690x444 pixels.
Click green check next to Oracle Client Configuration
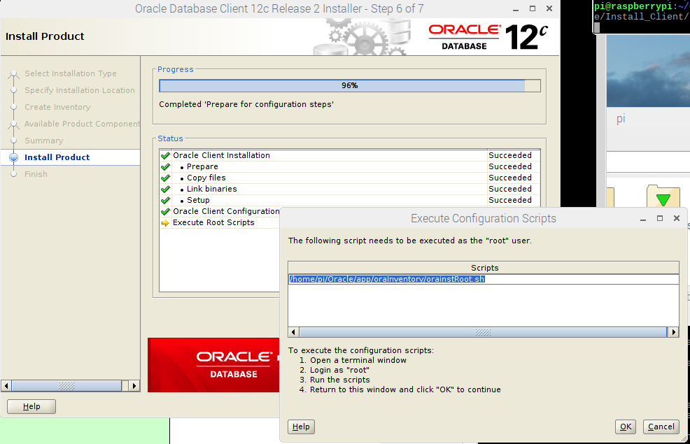(x=165, y=211)
